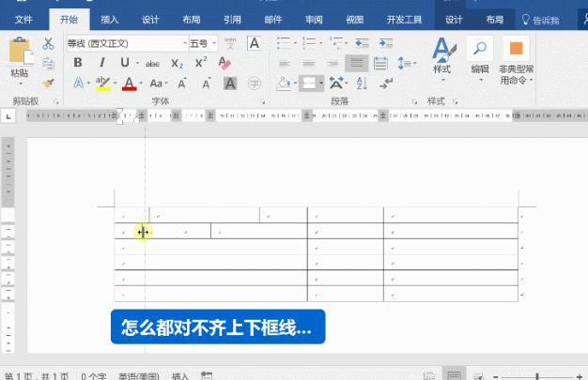Toggle strikethrough abc button
Screen dimensions: 588x380
[x=152, y=64]
